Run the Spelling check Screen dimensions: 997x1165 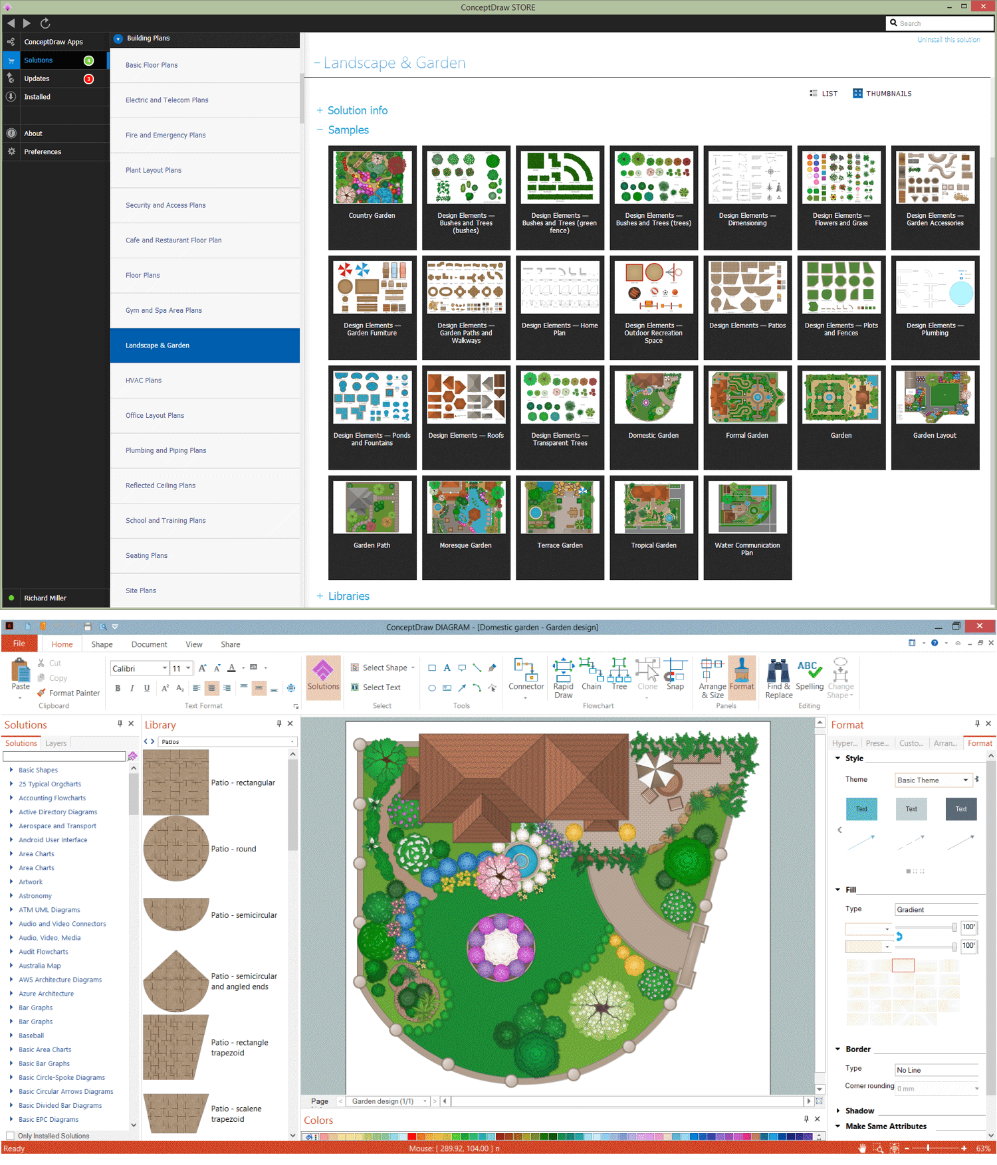[809, 675]
